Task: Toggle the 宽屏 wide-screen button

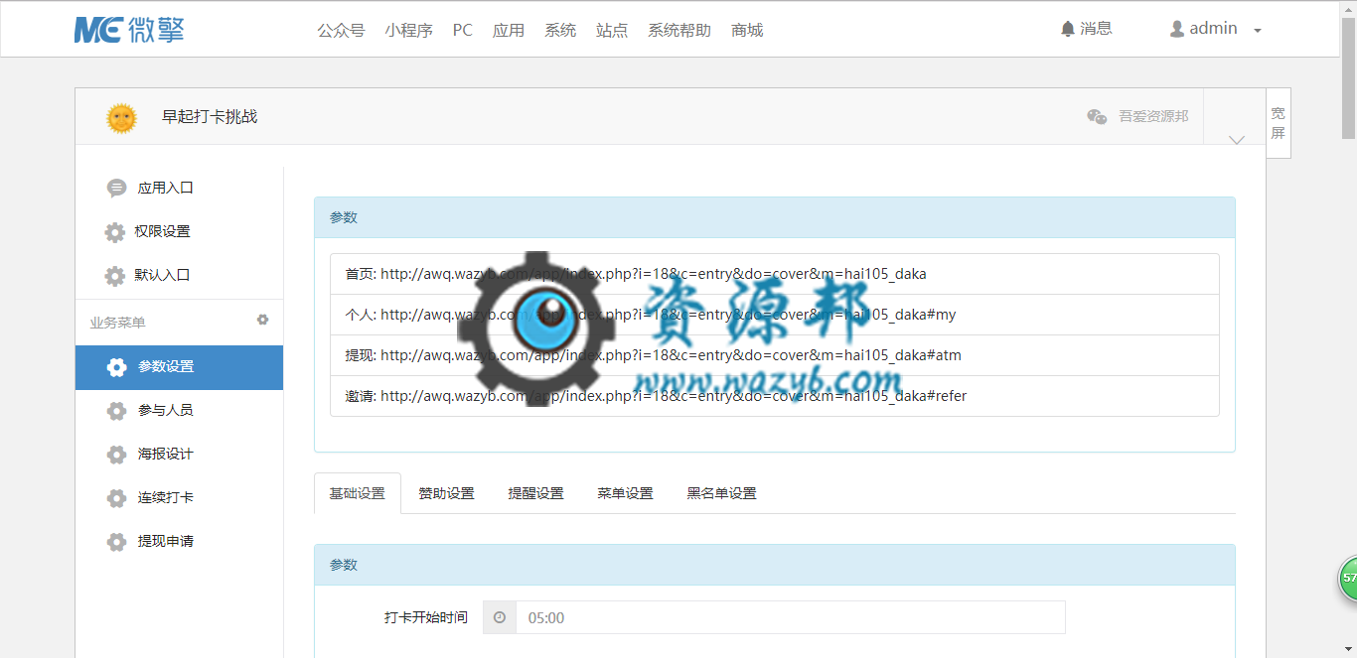Action: coord(1279,123)
